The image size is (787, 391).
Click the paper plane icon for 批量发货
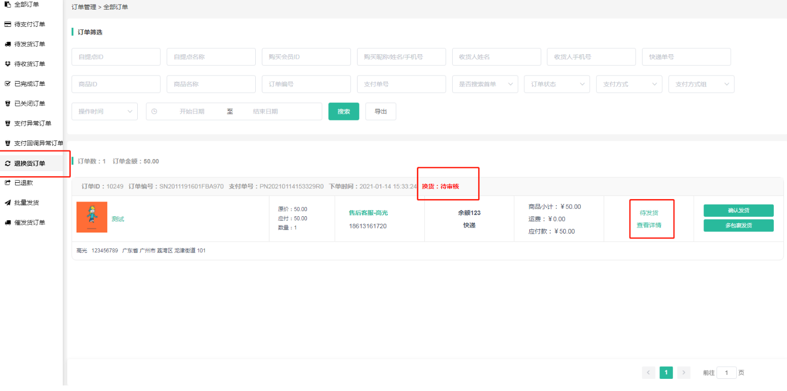tap(8, 203)
